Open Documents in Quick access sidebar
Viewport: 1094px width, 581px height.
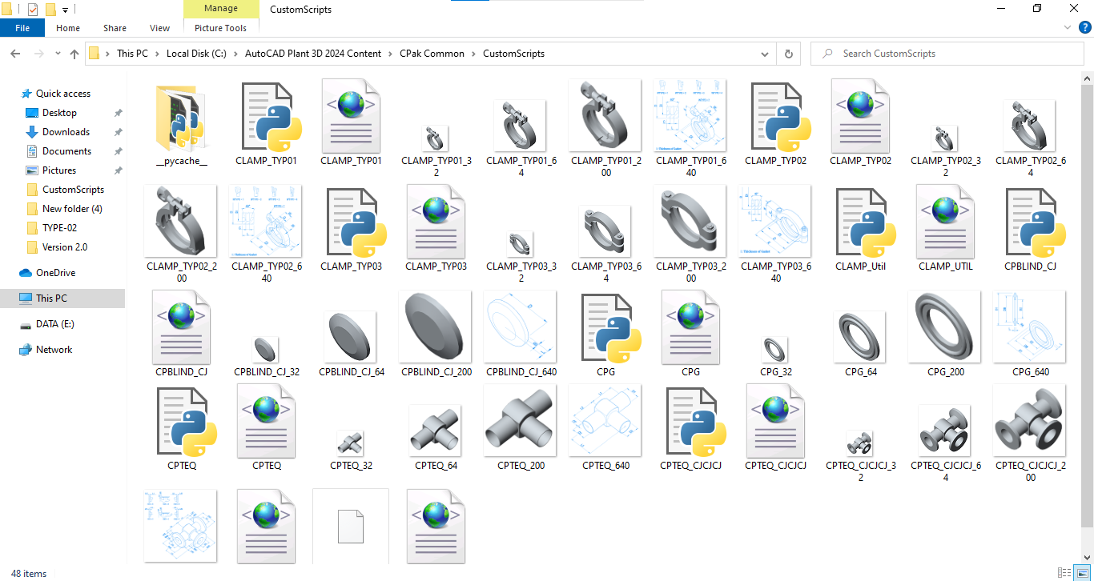(66, 151)
